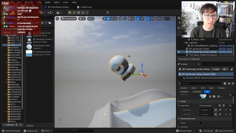Activate the Translate gizmo tool

[x=108, y=19]
